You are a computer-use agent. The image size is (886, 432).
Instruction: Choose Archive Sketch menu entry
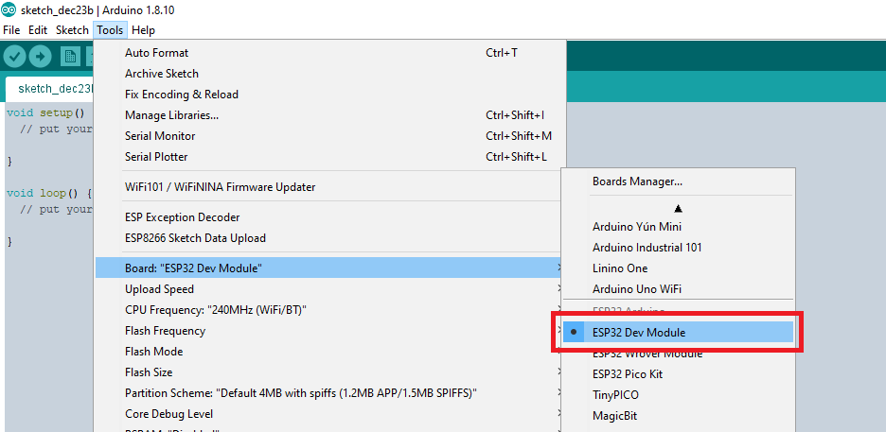coord(330,74)
